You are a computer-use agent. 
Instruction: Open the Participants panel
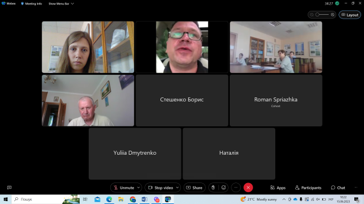(x=308, y=188)
